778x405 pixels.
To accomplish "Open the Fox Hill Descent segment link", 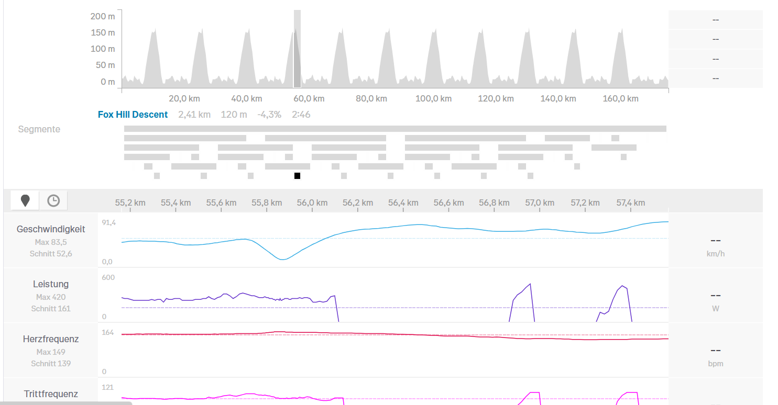I will coord(133,115).
